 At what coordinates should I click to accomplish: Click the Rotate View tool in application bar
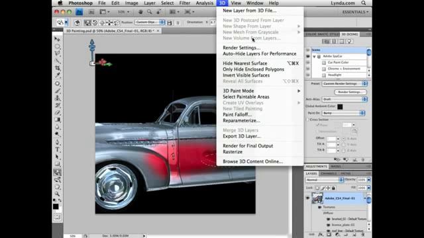159,12
